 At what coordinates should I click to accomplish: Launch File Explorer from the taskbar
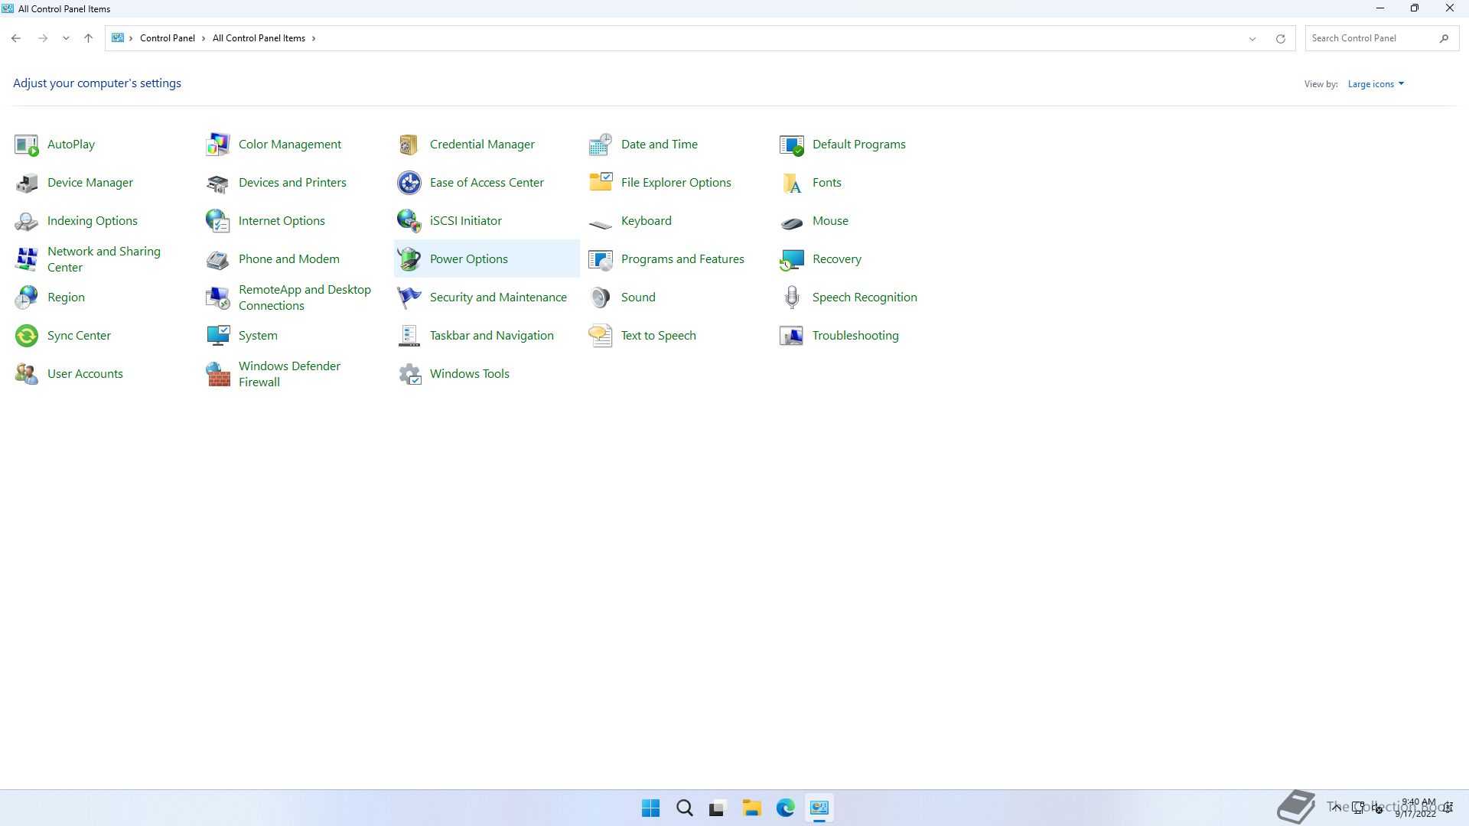pos(751,808)
